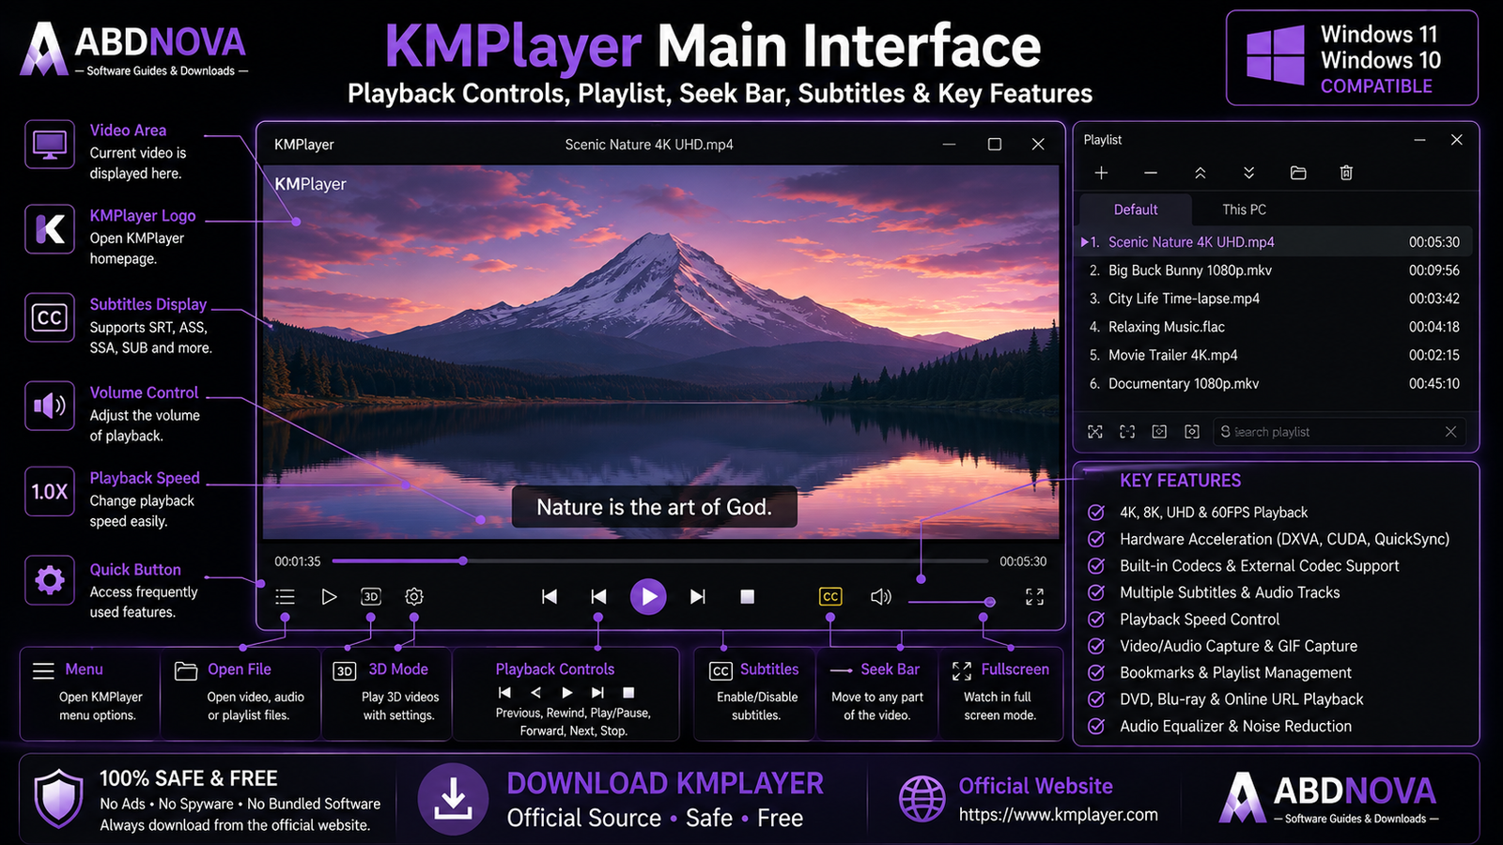Select Movie Trailer 4K.mp4 in the playlist
Viewport: 1503px width, 845px height.
(1274, 355)
